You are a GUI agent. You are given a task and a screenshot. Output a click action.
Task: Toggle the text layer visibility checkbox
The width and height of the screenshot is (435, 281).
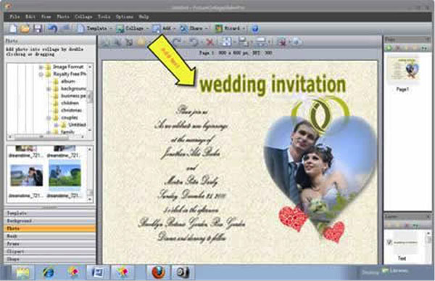coord(389,242)
